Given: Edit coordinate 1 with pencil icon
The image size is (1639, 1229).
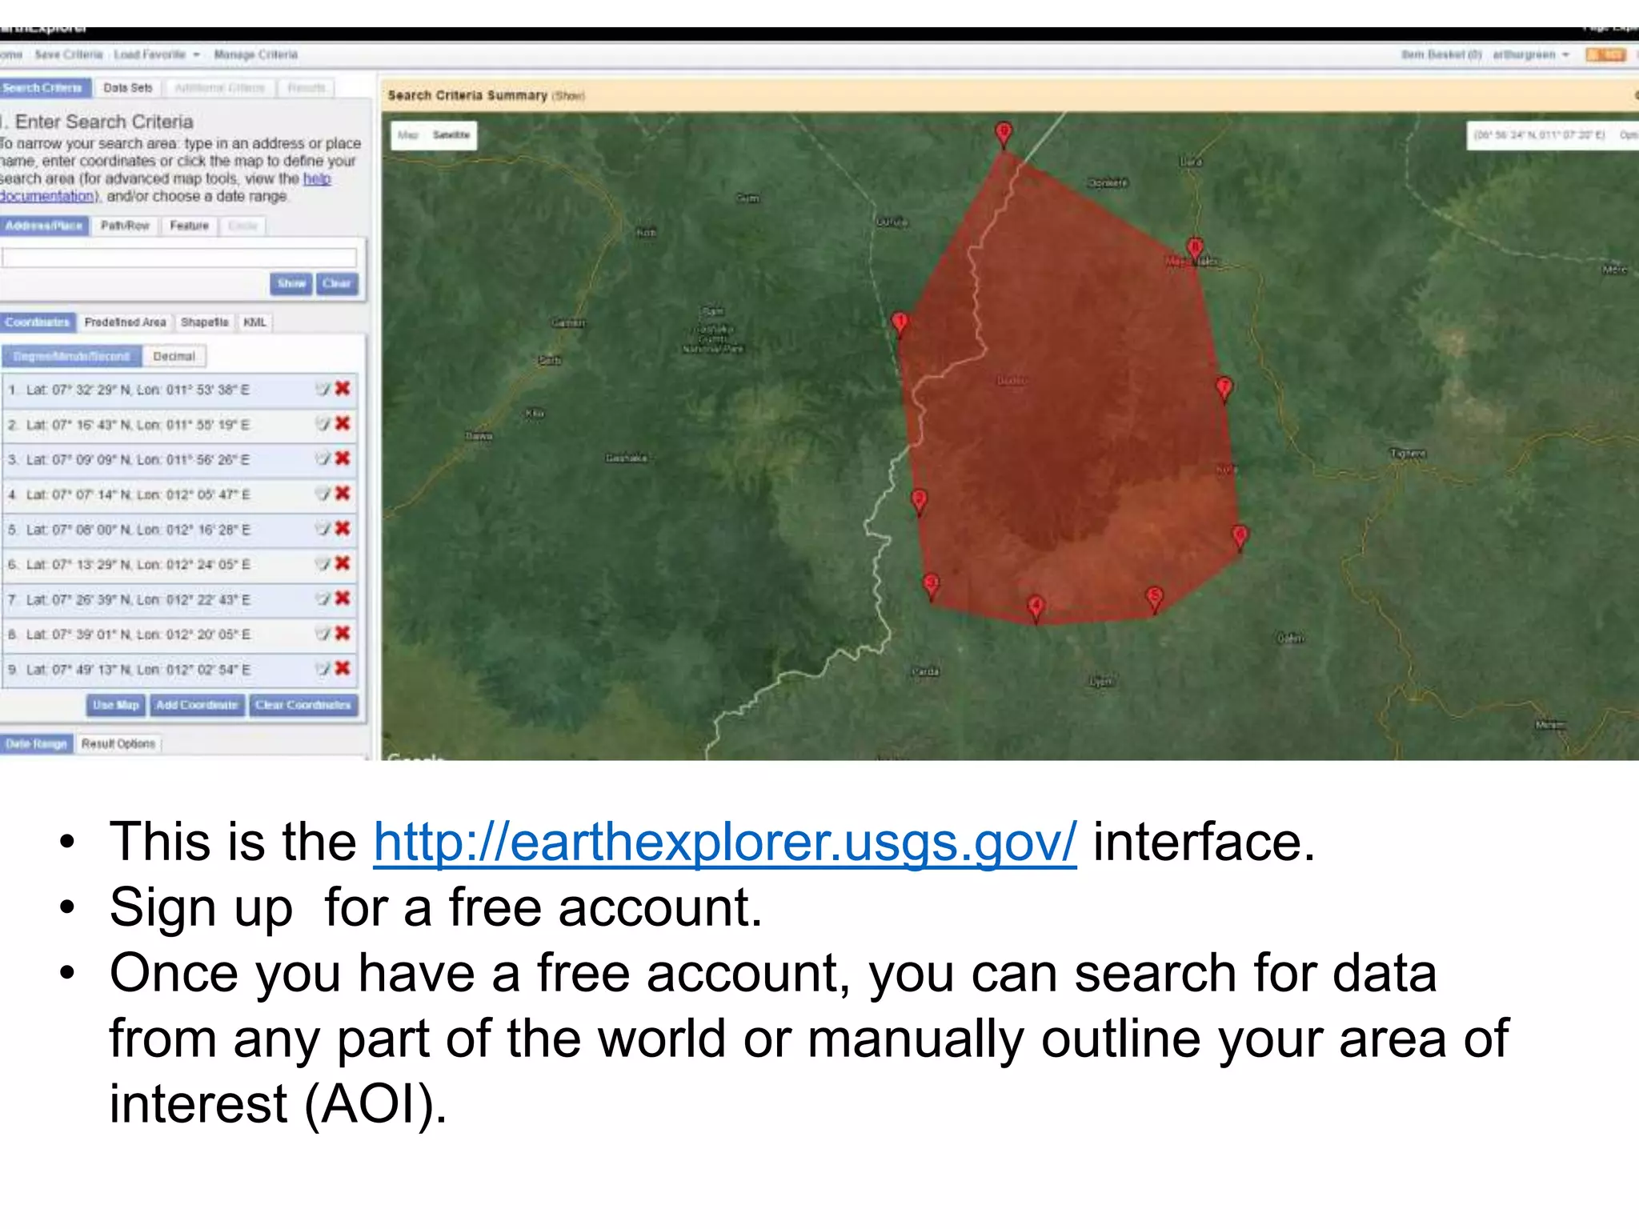Looking at the screenshot, I should coord(322,389).
